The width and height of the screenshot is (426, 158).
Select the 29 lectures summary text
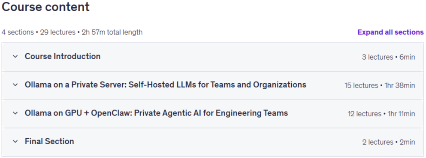click(x=57, y=32)
